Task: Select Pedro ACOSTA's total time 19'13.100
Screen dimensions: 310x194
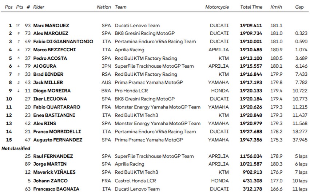Action: click(251, 58)
